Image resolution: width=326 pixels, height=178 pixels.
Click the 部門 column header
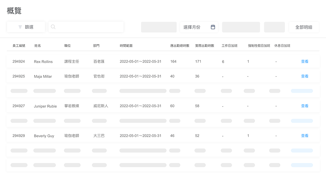pyautogui.click(x=96, y=46)
